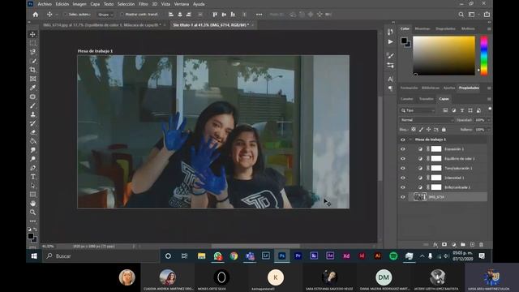Hide the Tono/saturación 1 layer
Viewport: 519px width, 292px height.
click(x=403, y=168)
